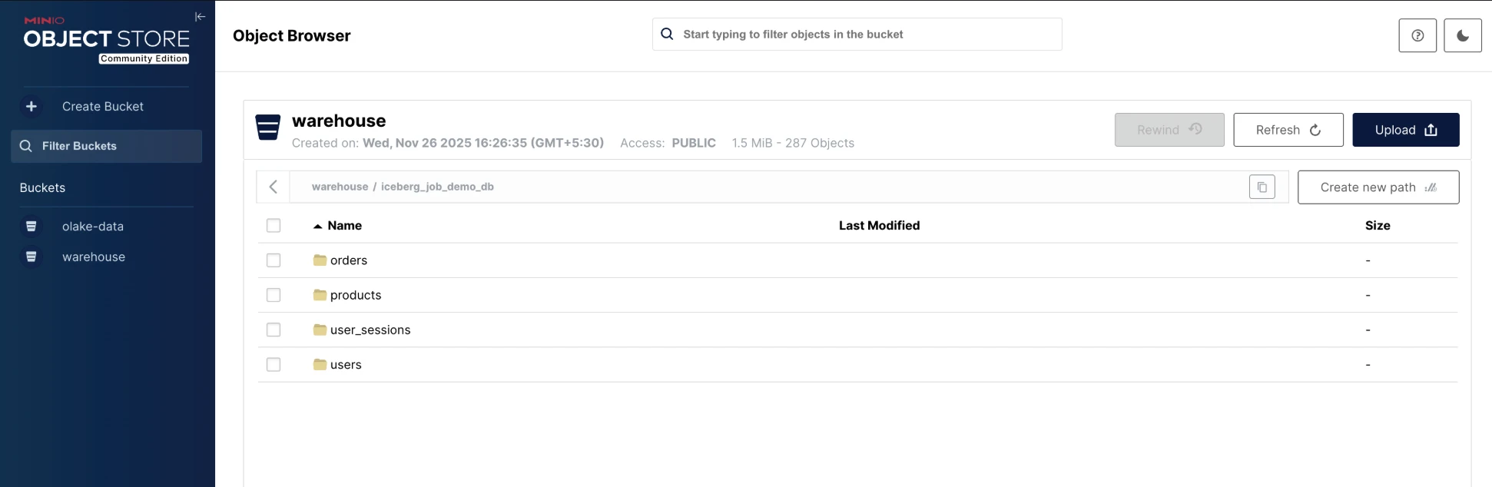1492x487 pixels.
Task: Sort the list by the Name column
Action: click(344, 226)
